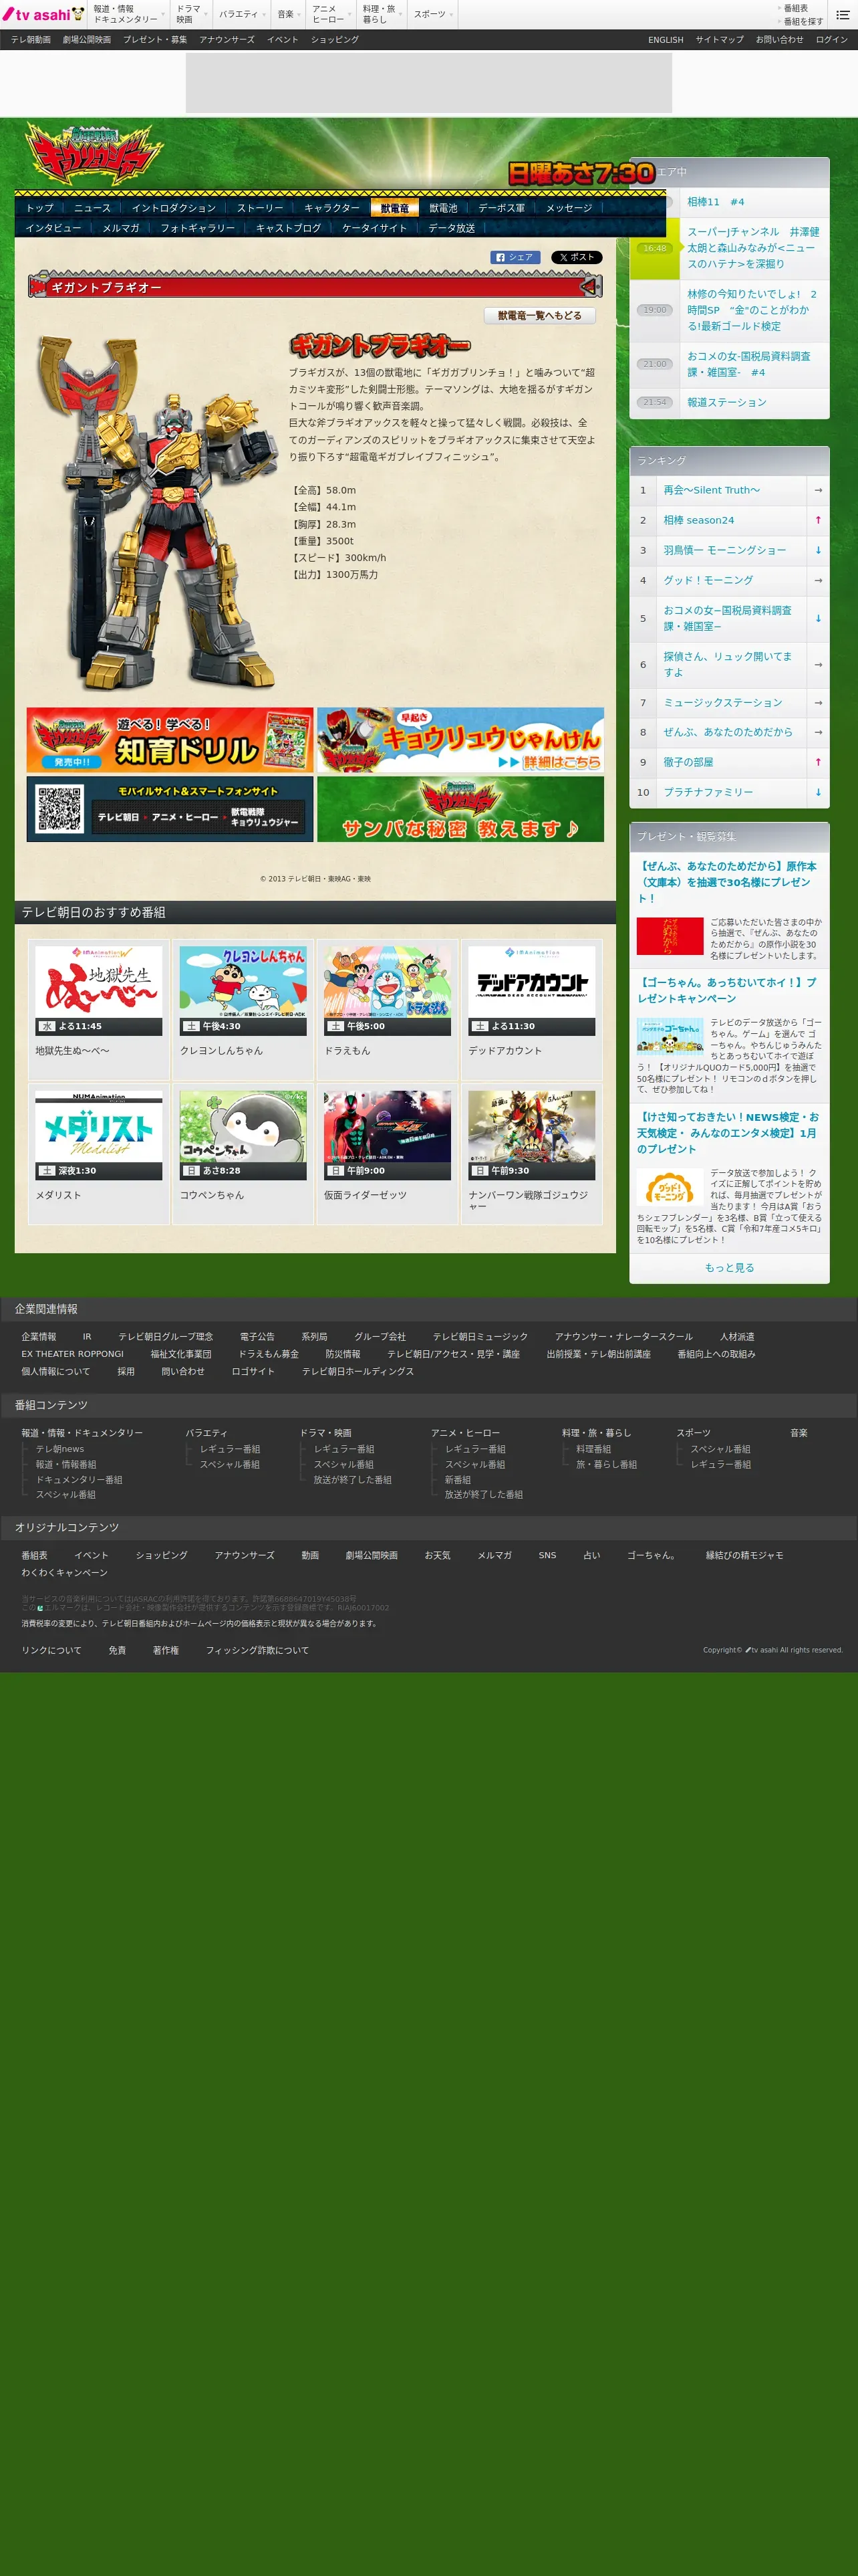Open the 仮面ライダーゼッツ thumbnail
Image resolution: width=858 pixels, height=2576 pixels.
(388, 1135)
